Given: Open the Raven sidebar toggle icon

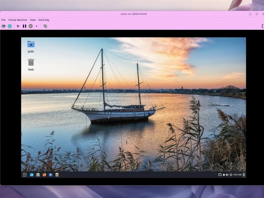Looking at the screenshot, I should click(x=244, y=175).
